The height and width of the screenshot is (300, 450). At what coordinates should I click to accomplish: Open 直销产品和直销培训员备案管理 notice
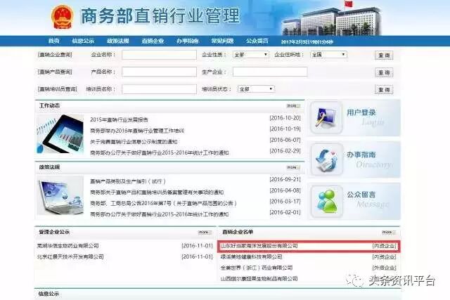(x=157, y=193)
